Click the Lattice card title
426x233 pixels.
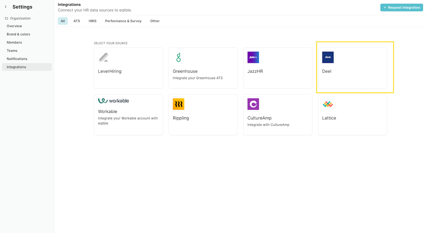(329, 118)
